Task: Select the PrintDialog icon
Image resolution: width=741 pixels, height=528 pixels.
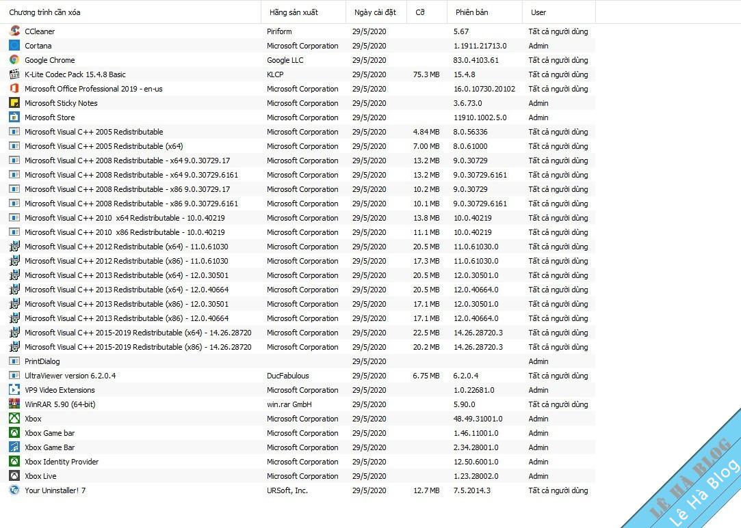Action: pos(14,361)
